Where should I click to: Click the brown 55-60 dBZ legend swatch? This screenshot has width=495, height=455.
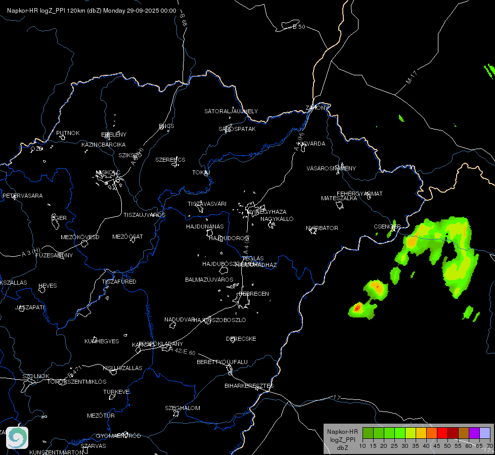point(464,433)
